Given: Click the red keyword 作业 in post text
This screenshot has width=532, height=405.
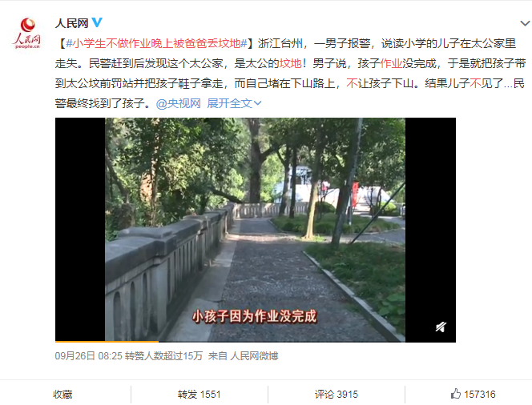Looking at the screenshot, I should pyautogui.click(x=391, y=63).
